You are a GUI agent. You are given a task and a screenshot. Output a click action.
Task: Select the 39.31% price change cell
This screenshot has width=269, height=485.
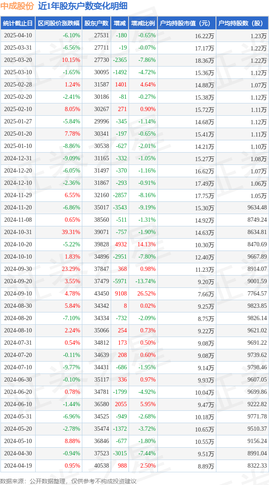point(59,232)
